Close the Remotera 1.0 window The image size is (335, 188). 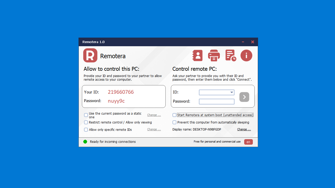(253, 42)
